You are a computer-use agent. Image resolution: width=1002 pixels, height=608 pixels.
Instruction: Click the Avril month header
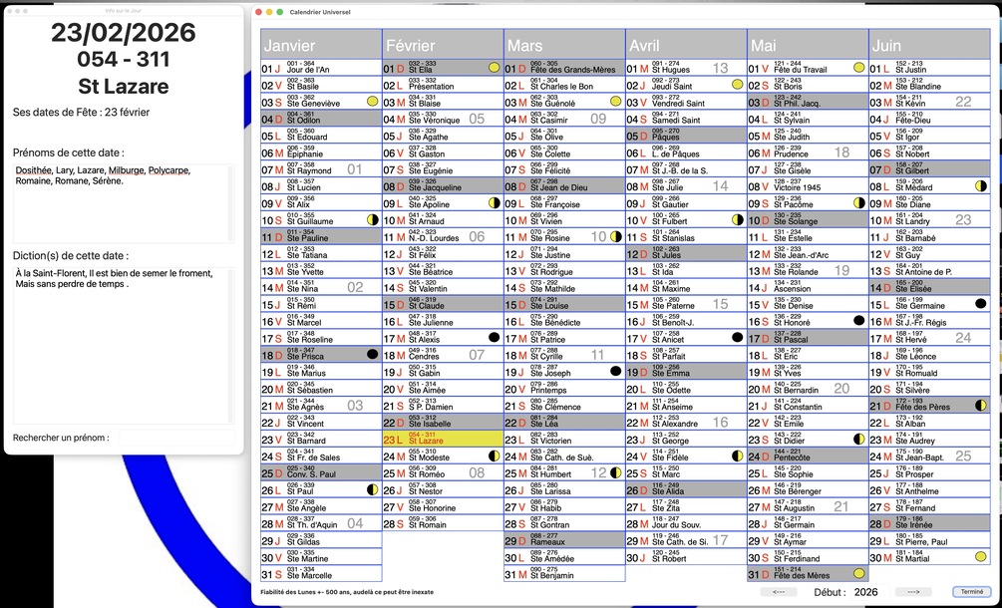tap(686, 44)
